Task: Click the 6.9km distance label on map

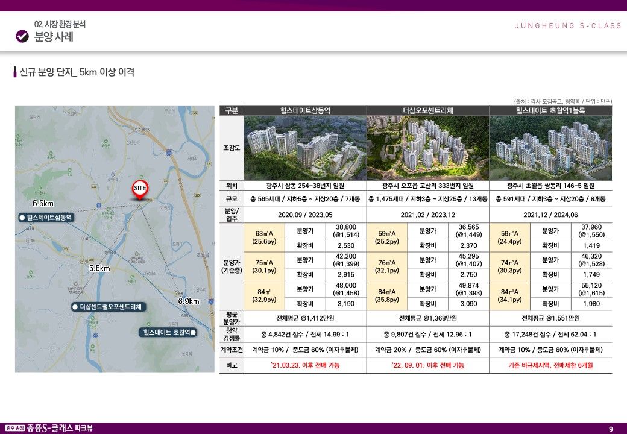Action: pos(189,301)
